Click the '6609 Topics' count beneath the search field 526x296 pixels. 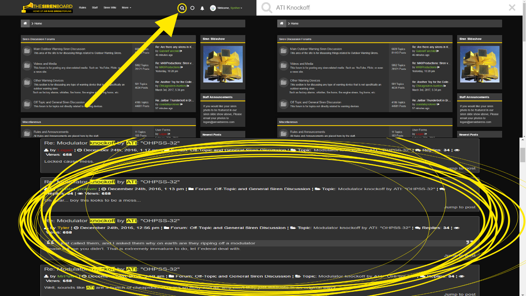399,49
